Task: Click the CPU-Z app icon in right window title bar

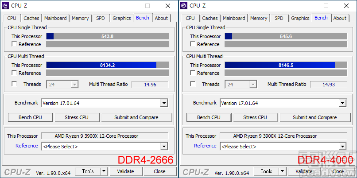Action: click(183, 5)
